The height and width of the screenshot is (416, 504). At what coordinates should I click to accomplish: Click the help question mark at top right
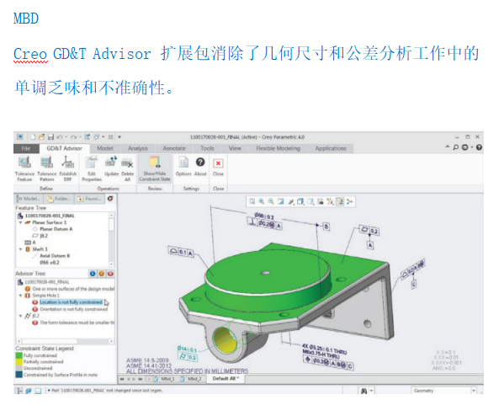click(x=479, y=147)
